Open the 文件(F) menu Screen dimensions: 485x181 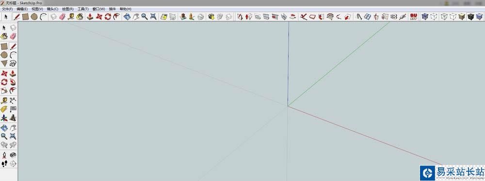coord(7,9)
